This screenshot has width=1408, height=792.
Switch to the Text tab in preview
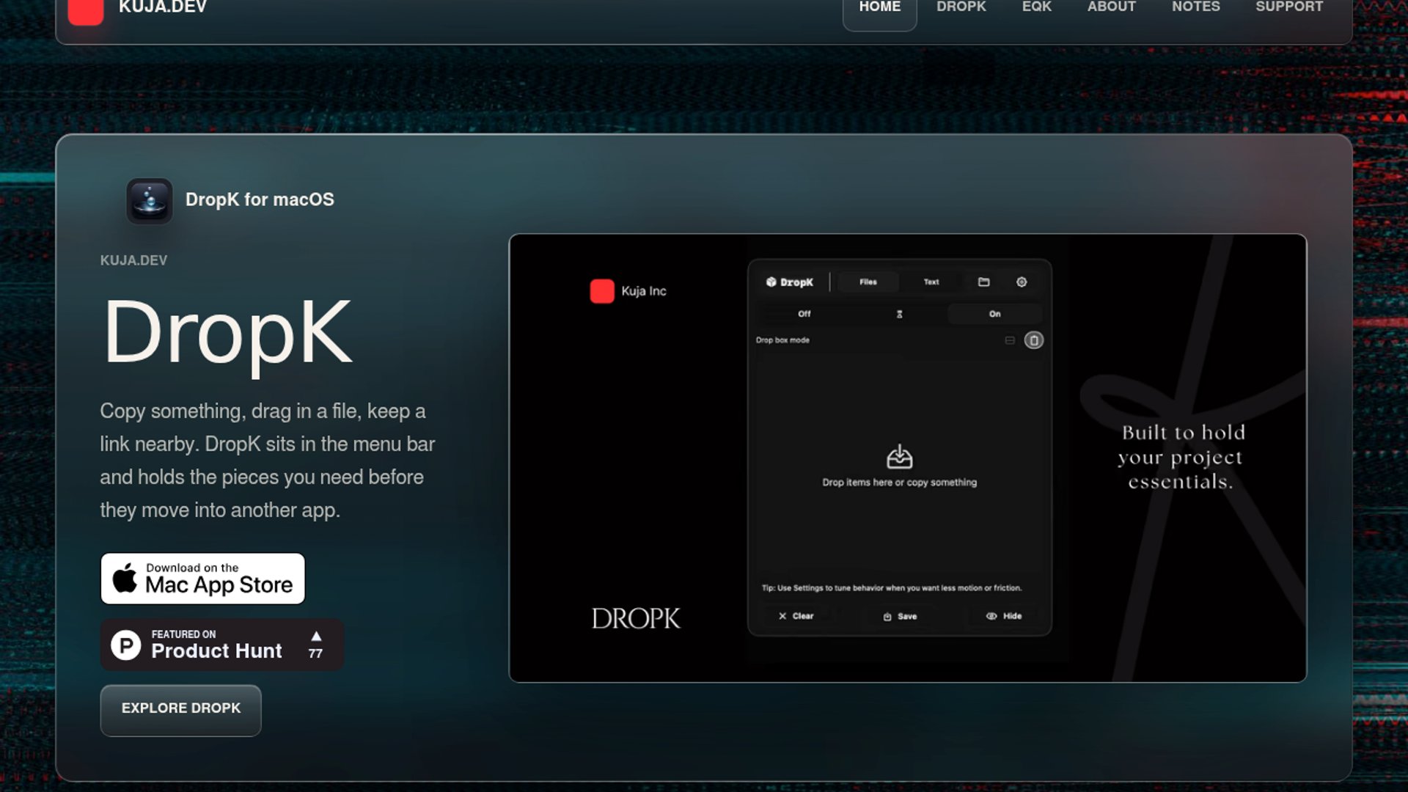931,282
